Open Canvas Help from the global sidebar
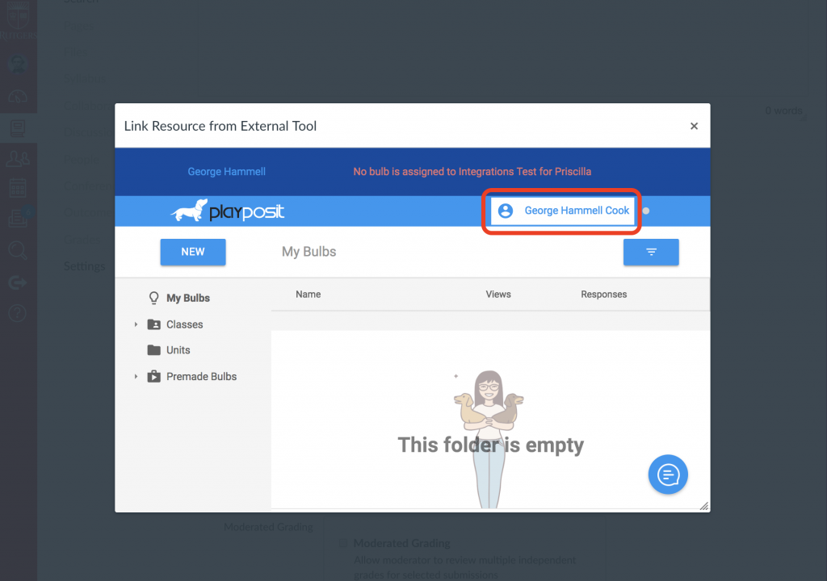This screenshot has height=581, width=827. [18, 313]
